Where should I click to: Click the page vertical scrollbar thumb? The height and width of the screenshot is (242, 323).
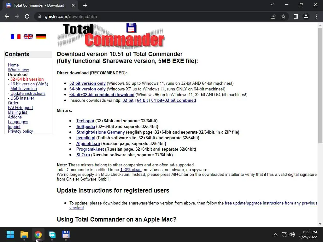pos(320,85)
